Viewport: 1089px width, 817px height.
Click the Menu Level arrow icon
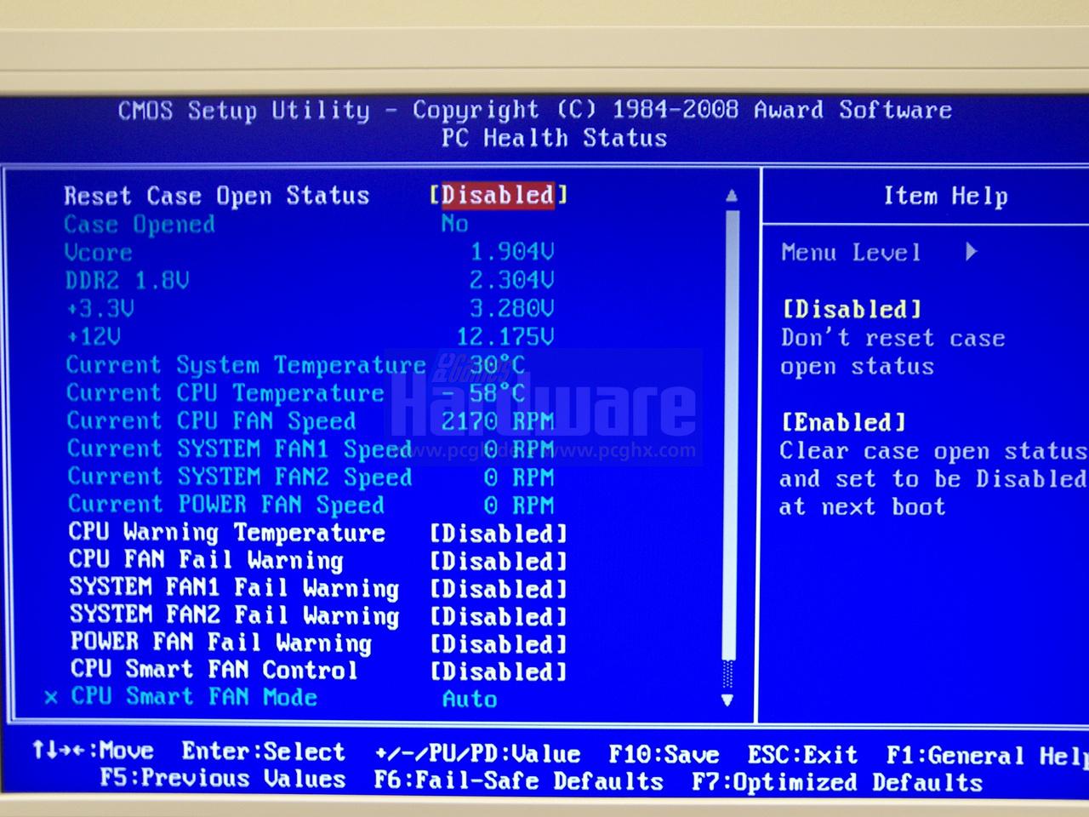tap(971, 252)
